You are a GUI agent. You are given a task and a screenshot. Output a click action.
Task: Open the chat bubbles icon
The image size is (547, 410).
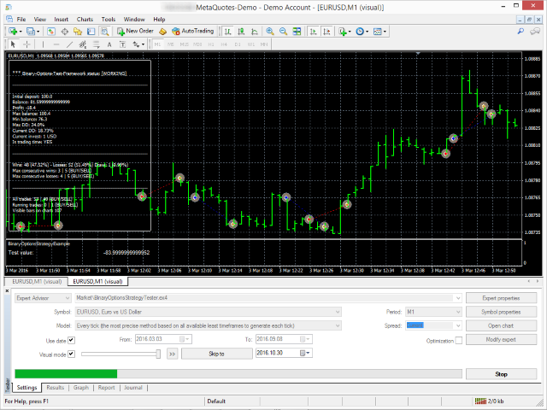[x=535, y=32]
